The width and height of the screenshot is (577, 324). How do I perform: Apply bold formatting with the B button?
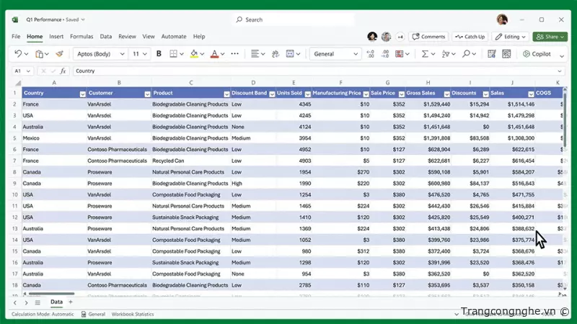[159, 54]
